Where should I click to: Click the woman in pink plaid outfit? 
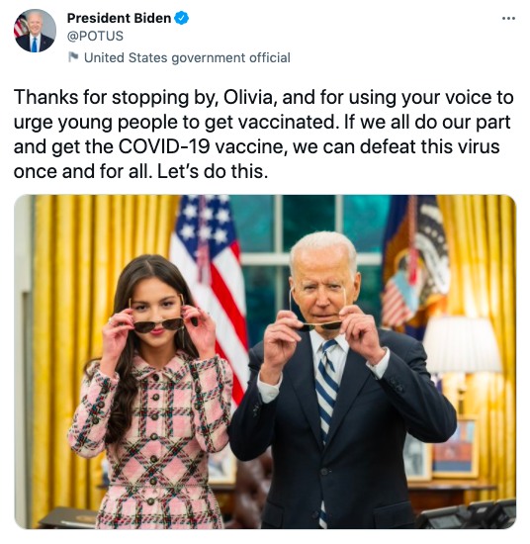(x=152, y=396)
